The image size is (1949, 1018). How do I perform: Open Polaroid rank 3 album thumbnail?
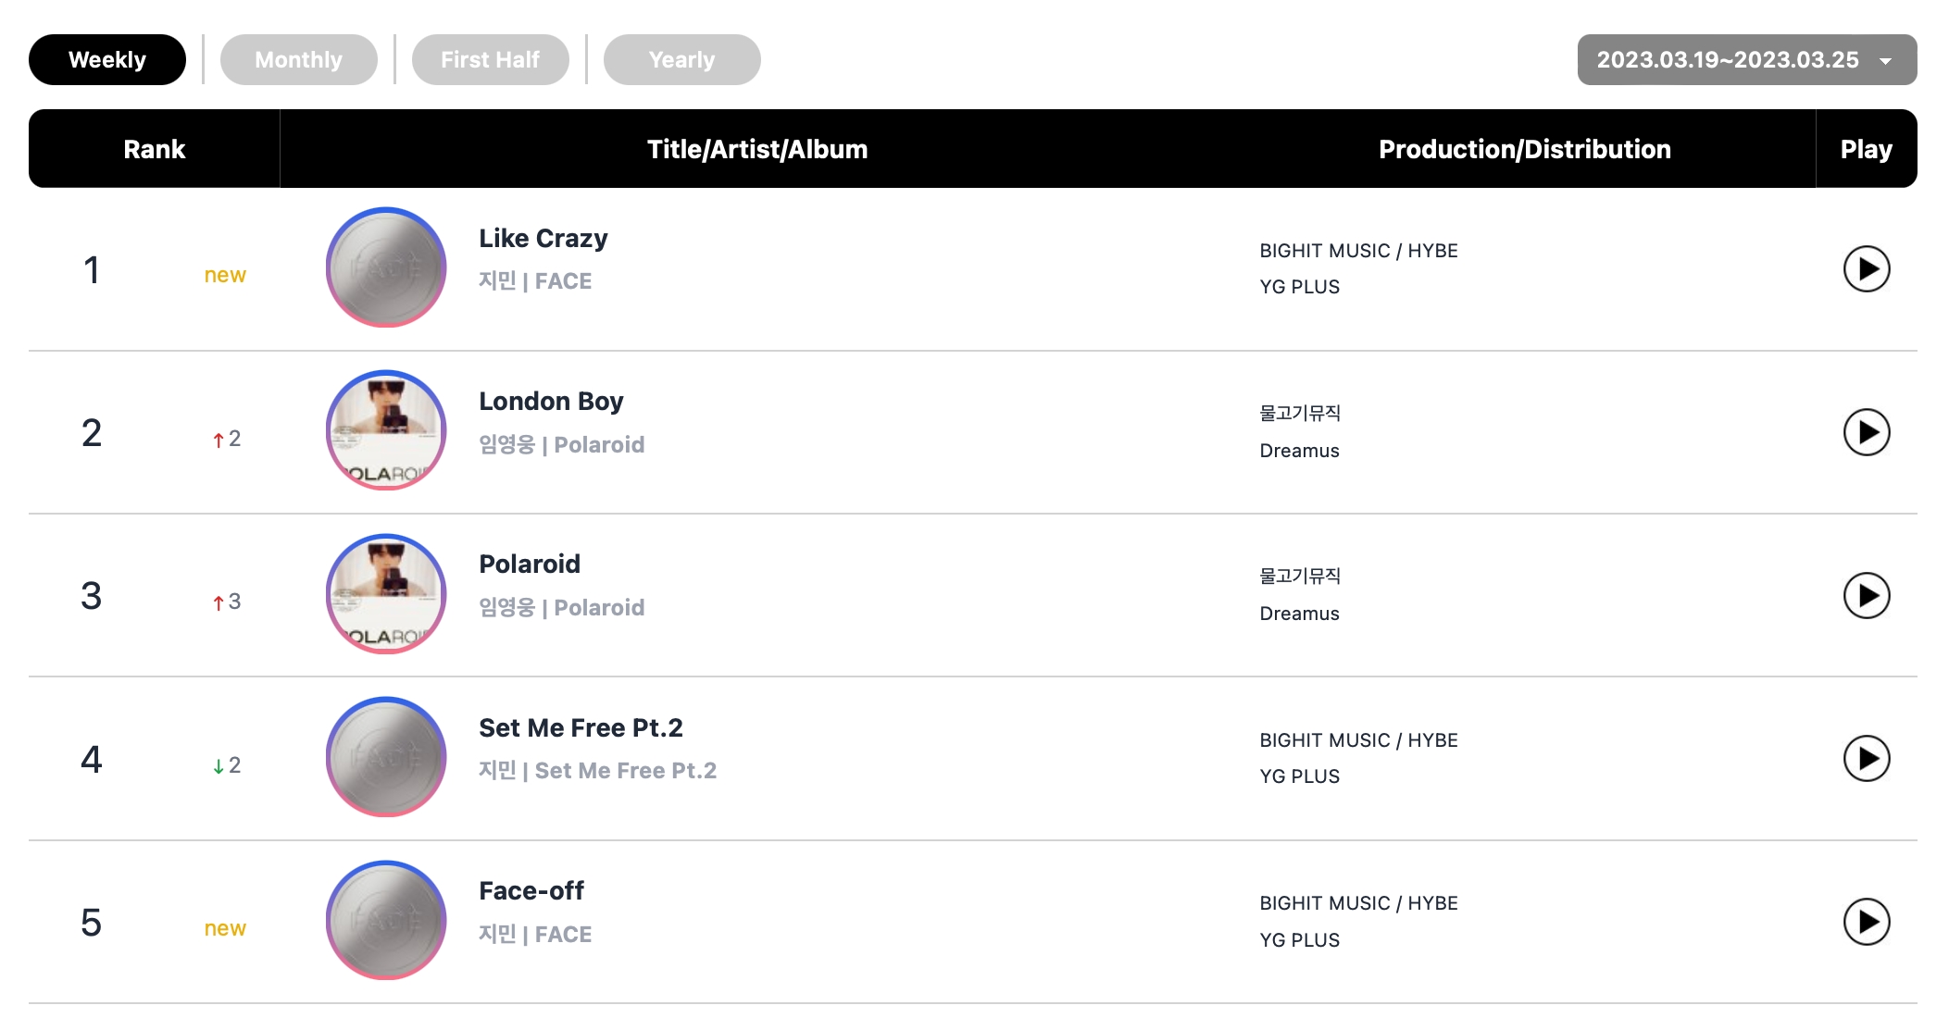[x=386, y=593]
